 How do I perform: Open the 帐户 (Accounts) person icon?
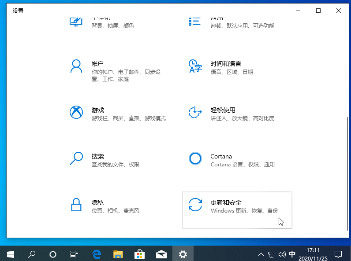76,66
